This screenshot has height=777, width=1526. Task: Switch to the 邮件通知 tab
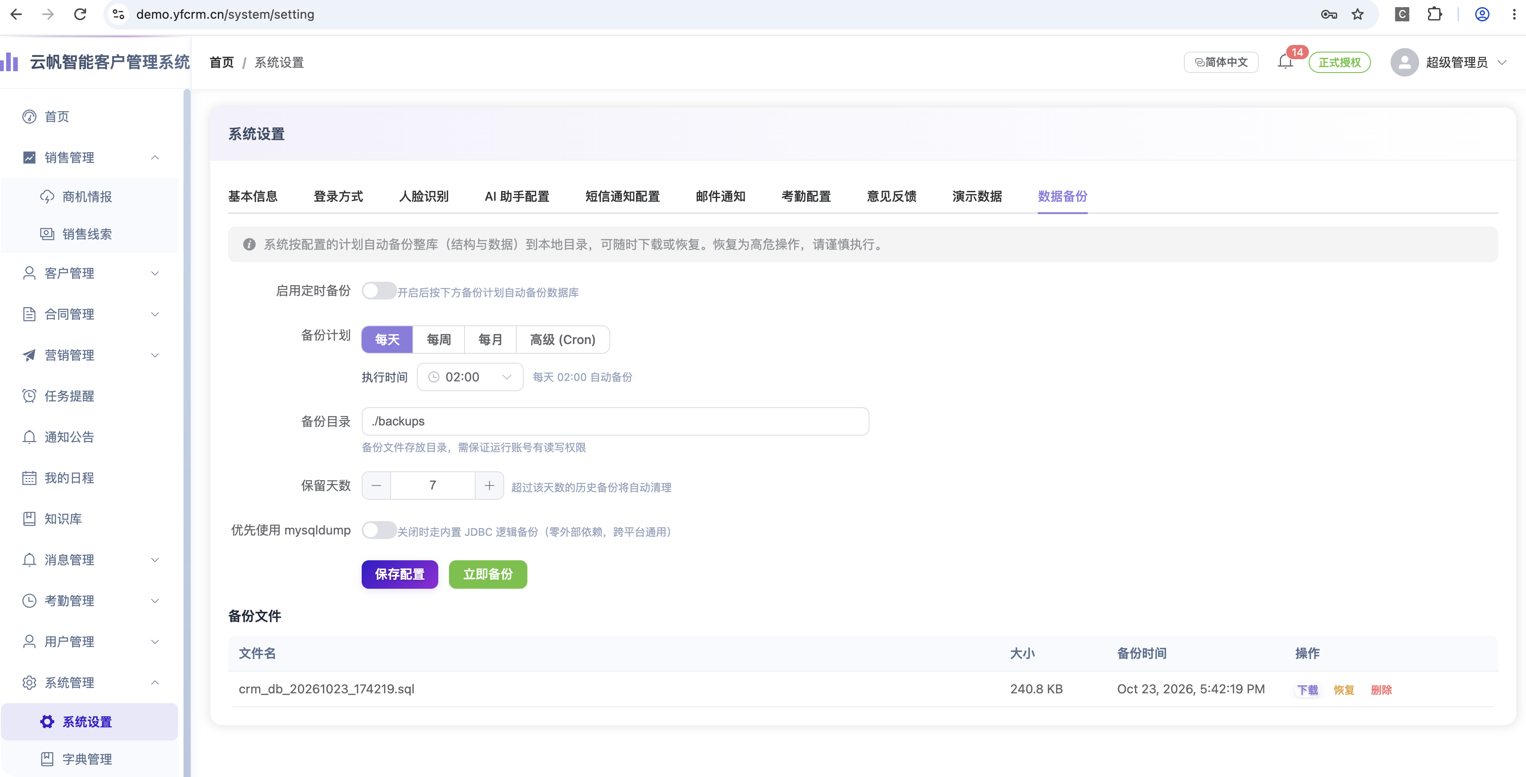(x=720, y=196)
